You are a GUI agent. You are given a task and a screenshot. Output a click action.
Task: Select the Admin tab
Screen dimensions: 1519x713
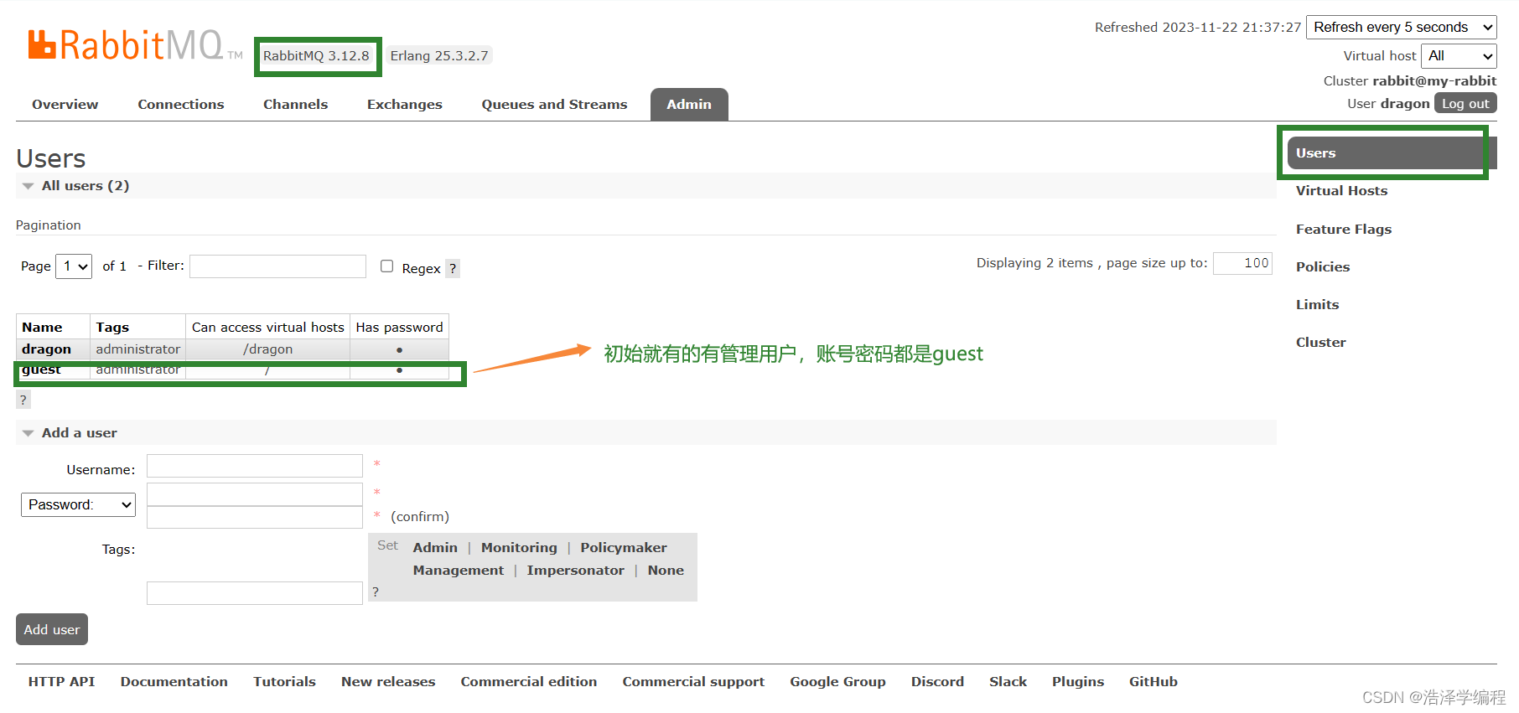689,105
